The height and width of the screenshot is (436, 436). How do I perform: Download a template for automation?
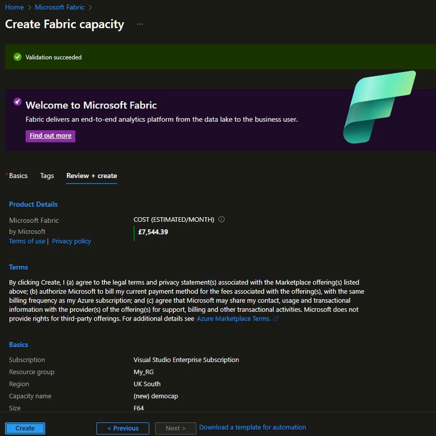pyautogui.click(x=252, y=427)
